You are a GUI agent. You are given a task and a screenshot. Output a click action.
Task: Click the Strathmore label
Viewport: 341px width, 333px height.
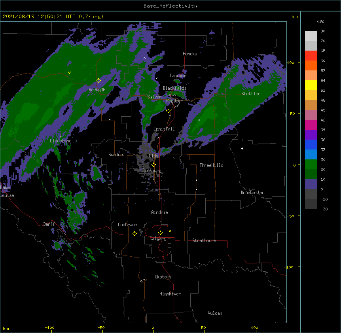pyautogui.click(x=204, y=240)
